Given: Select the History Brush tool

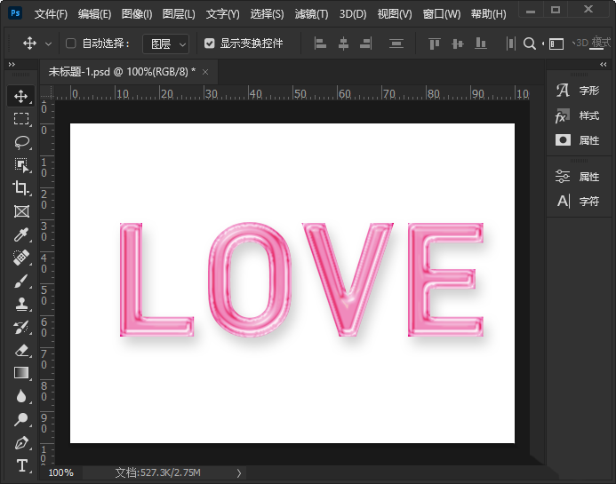Looking at the screenshot, I should [20, 327].
